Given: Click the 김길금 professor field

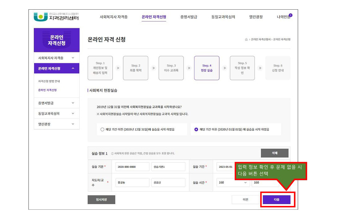Looking at the screenshot, I should coord(168,183).
